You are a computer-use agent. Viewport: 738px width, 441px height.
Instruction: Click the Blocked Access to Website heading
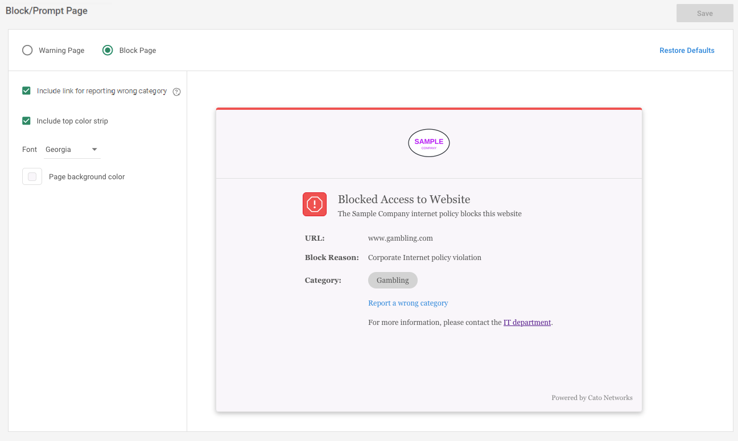404,200
